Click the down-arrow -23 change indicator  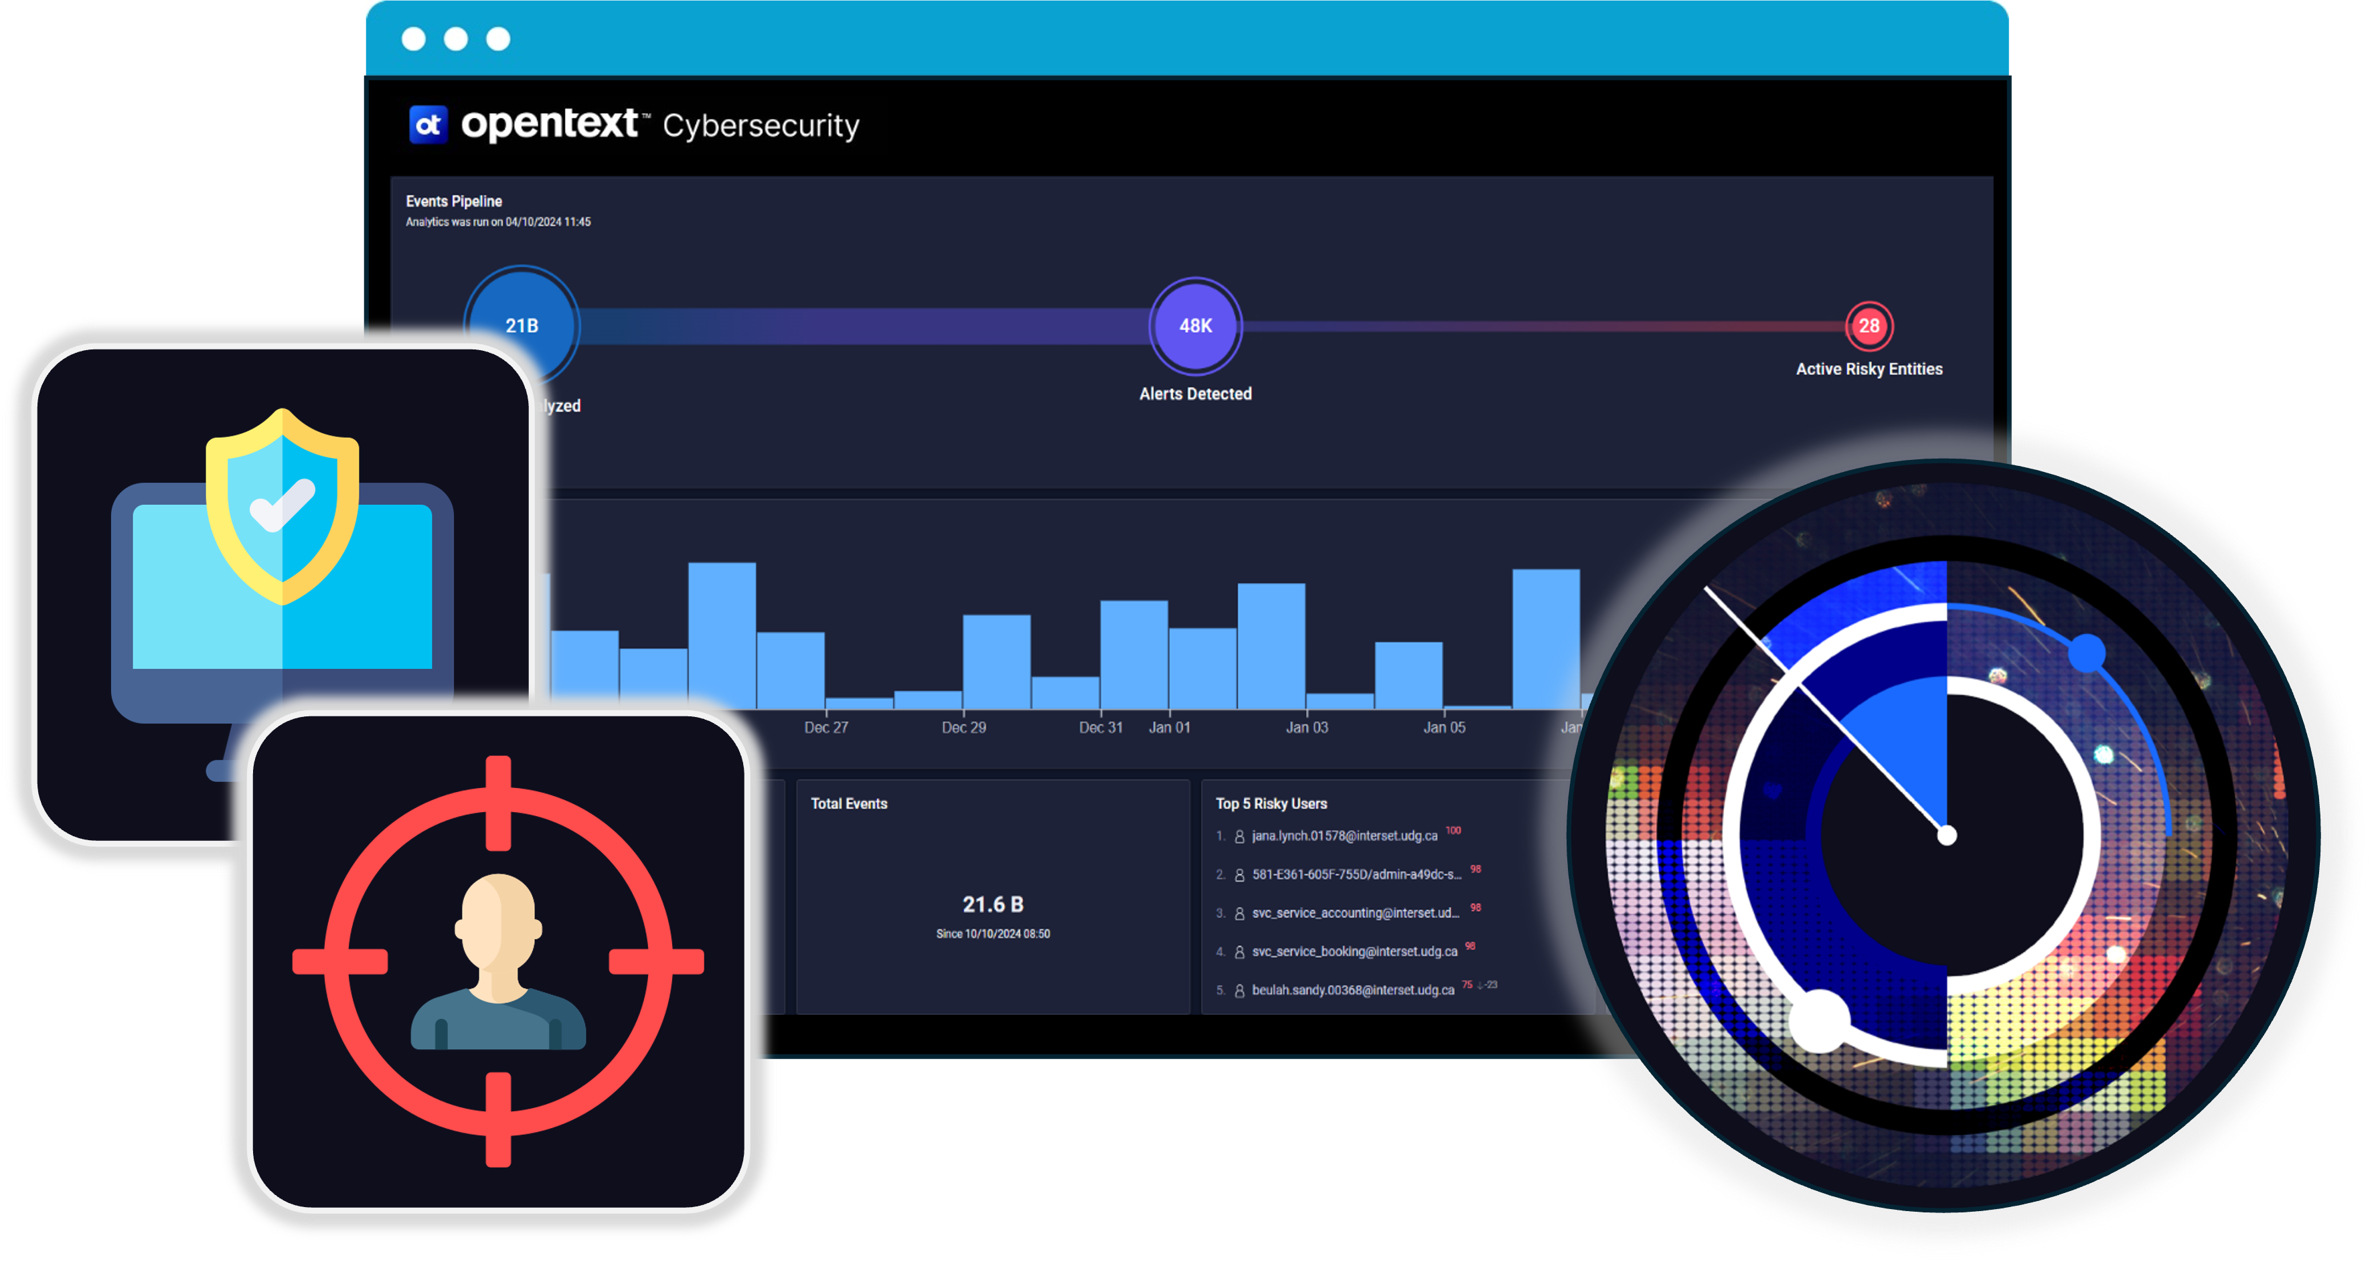pos(1487,985)
